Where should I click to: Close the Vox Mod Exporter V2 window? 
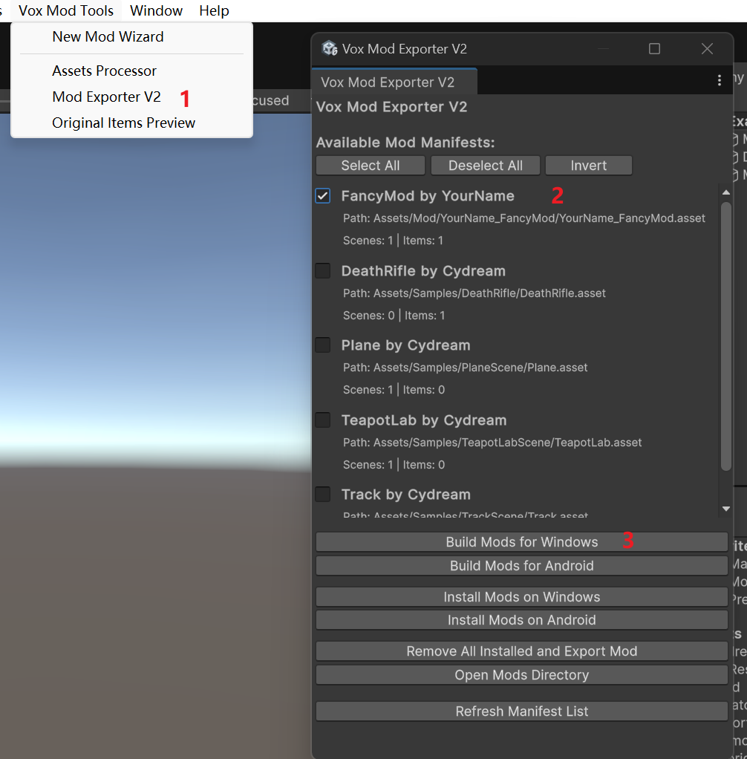pos(707,49)
